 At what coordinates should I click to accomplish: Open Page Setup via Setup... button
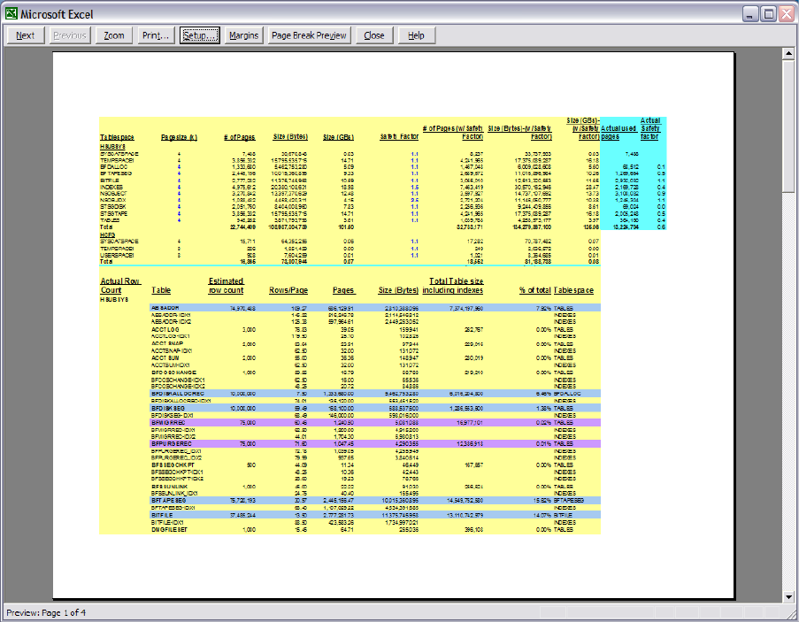coord(200,35)
